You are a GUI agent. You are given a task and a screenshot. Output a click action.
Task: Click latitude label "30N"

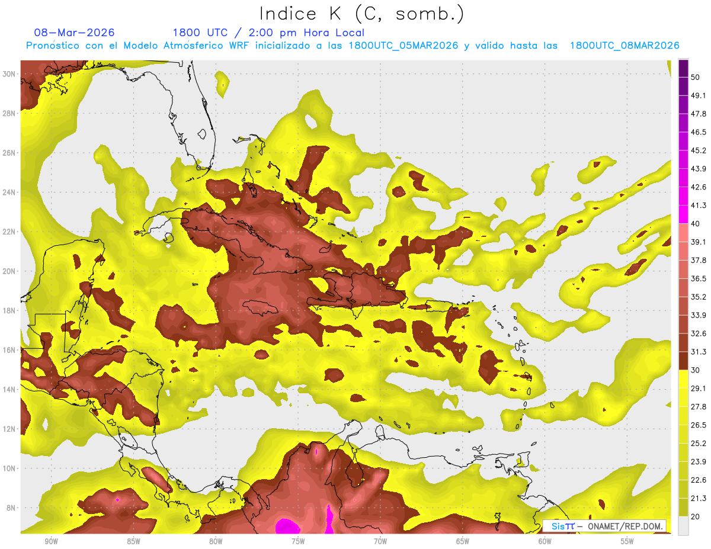pyautogui.click(x=9, y=74)
